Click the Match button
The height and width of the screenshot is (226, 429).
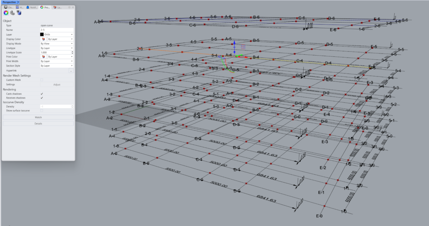coord(38,117)
